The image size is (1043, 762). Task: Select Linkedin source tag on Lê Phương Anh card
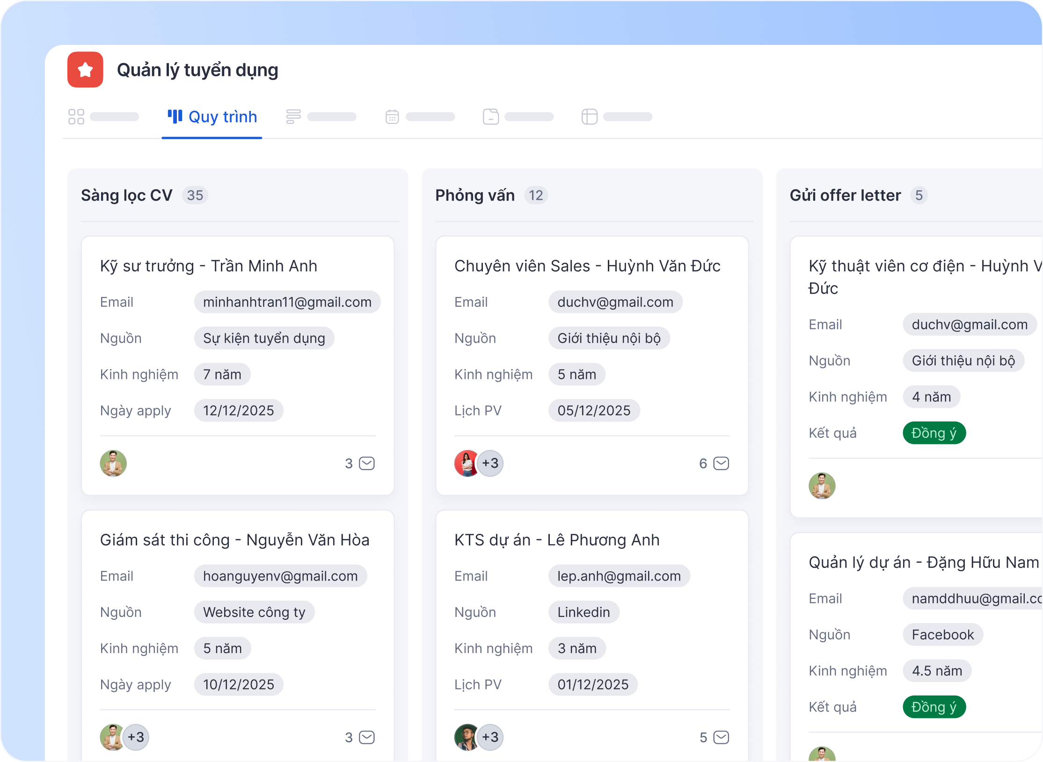pos(583,612)
